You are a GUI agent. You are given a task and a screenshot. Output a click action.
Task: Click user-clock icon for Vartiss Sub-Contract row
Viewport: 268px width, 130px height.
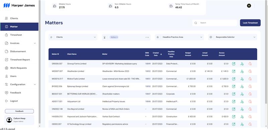pyautogui.click(x=242, y=117)
